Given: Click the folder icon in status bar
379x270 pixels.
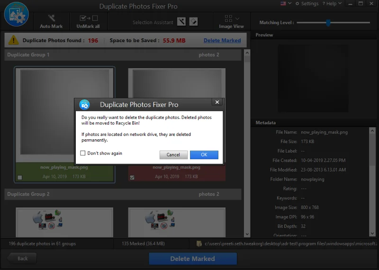Looking at the screenshot, I should (199, 243).
